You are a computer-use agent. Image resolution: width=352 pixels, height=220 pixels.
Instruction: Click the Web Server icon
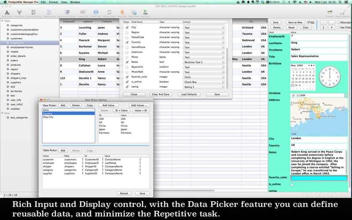pyautogui.click(x=134, y=12)
